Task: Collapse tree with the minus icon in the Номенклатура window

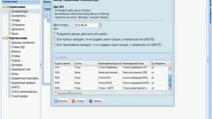Action: tap(46, 15)
